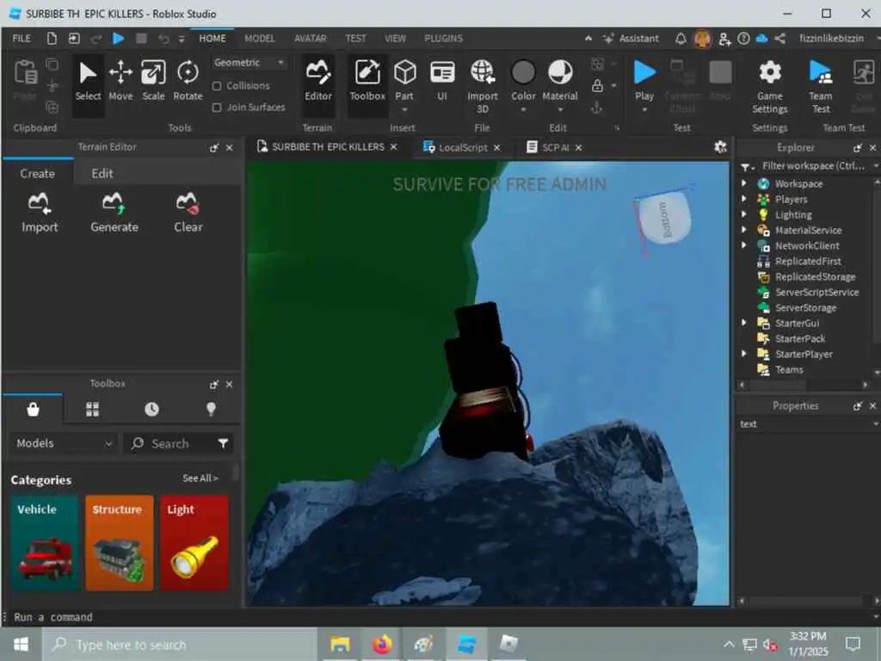The height and width of the screenshot is (661, 881).
Task: Click the Generate terrain icon
Action: (x=114, y=213)
